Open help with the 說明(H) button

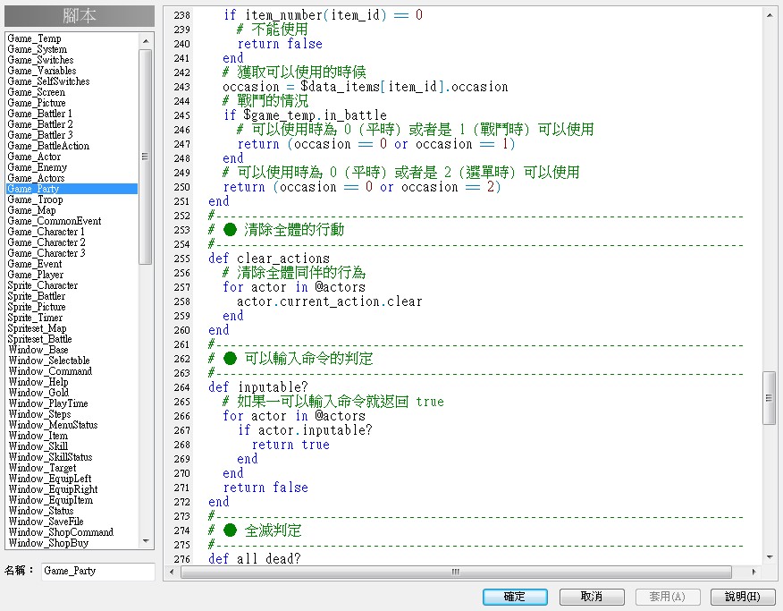(743, 597)
